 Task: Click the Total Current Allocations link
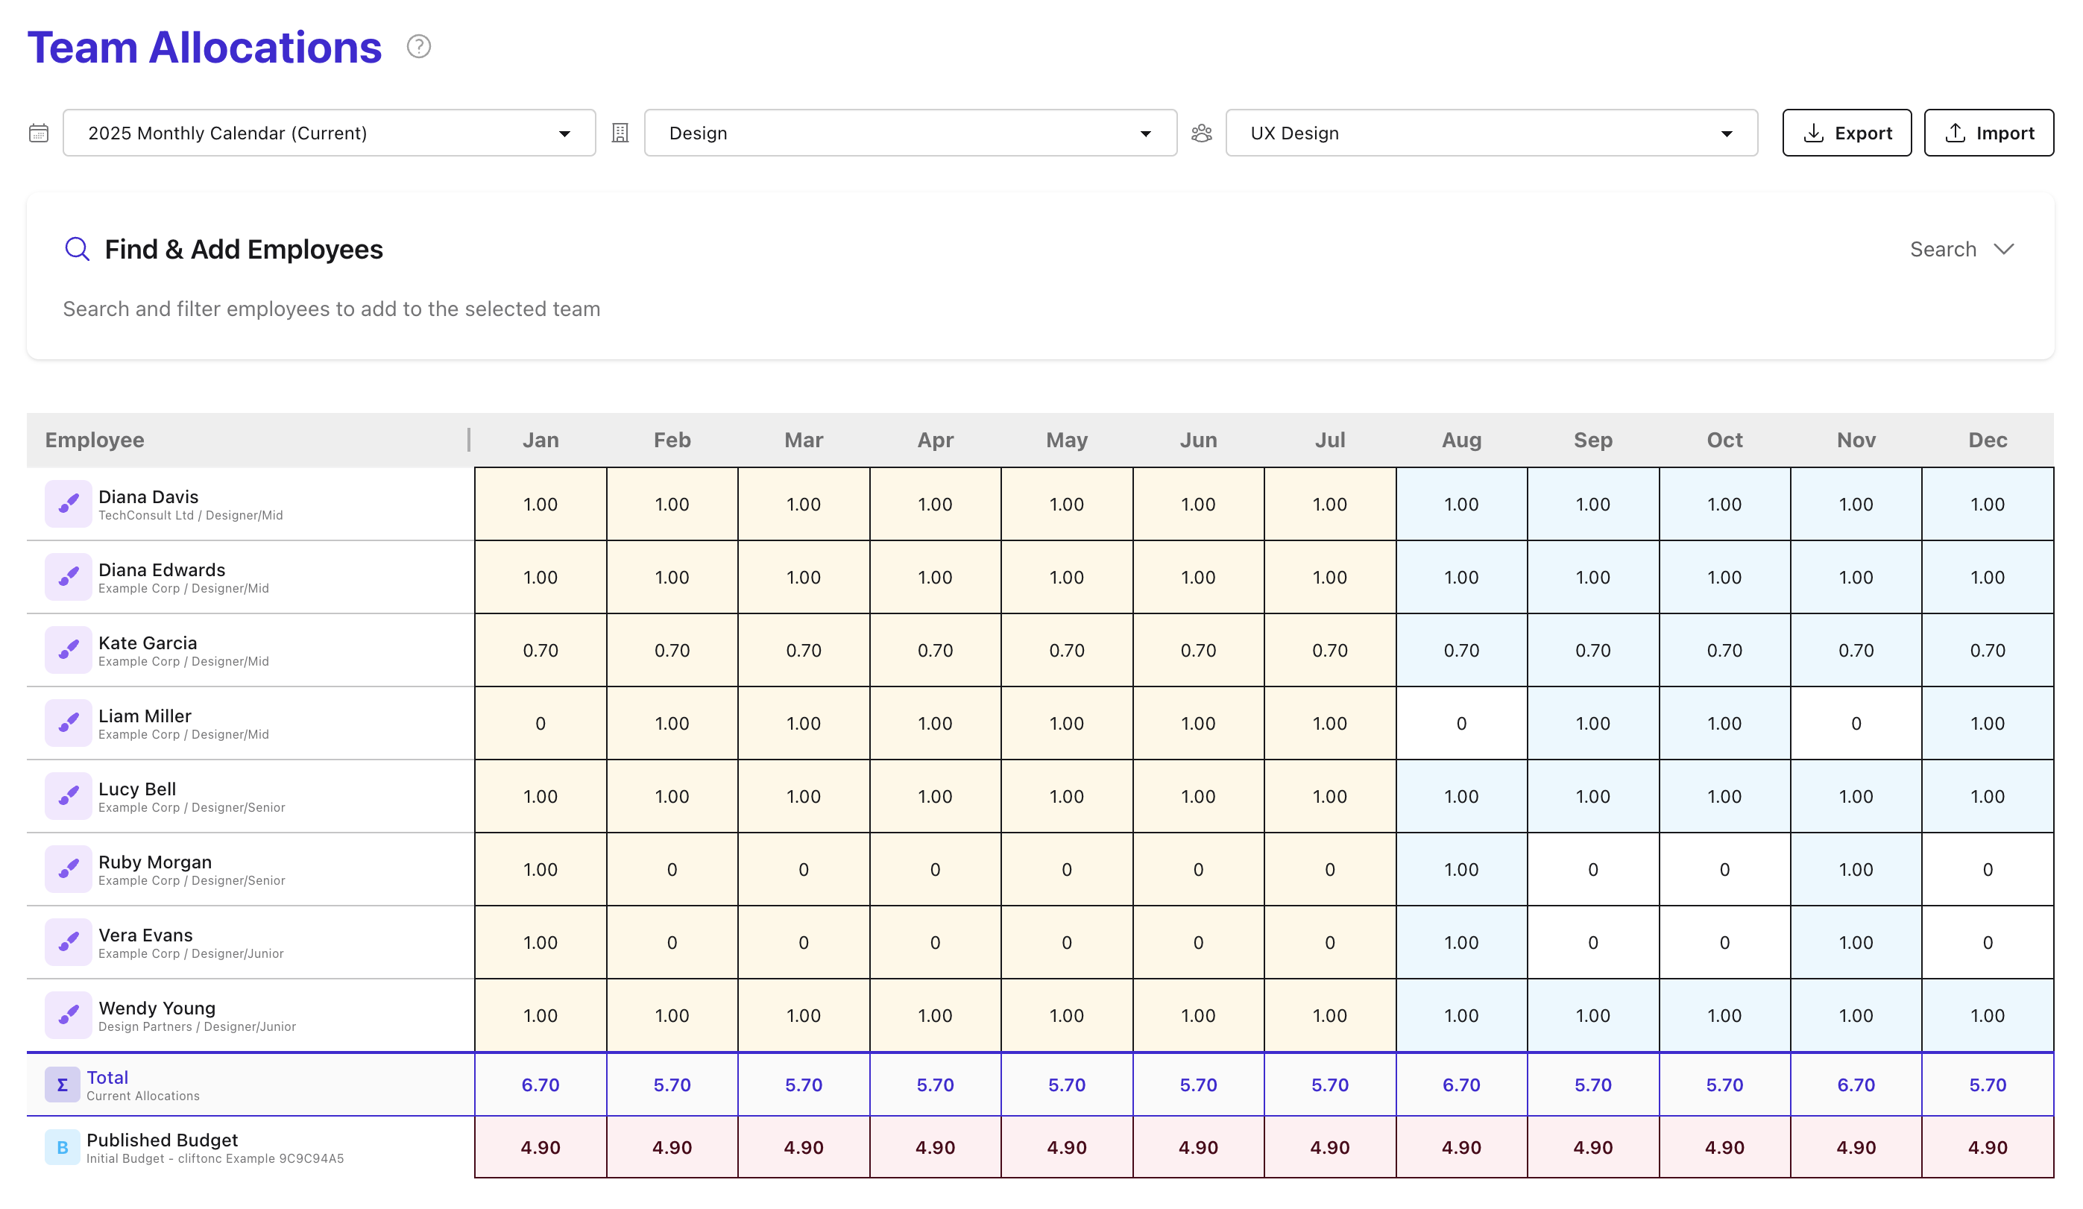click(107, 1077)
